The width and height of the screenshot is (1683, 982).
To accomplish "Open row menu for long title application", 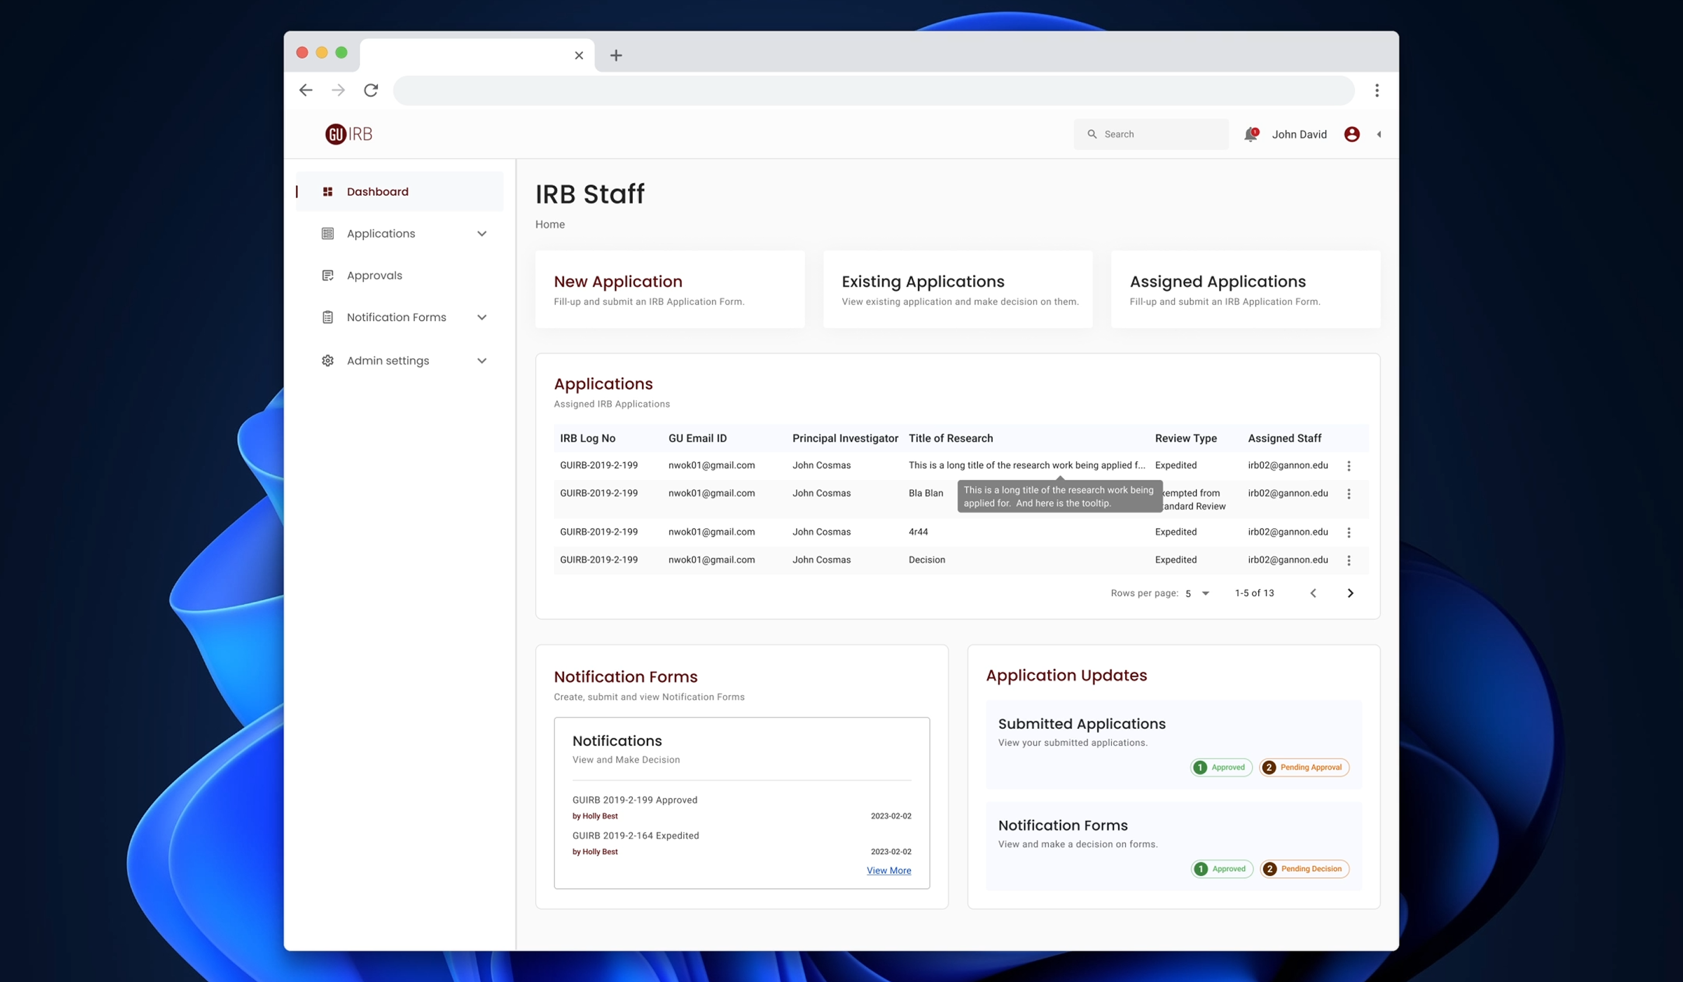I will coord(1348,466).
